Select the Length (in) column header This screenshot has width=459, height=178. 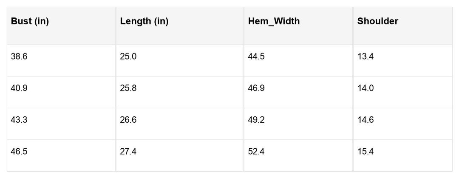(x=144, y=21)
